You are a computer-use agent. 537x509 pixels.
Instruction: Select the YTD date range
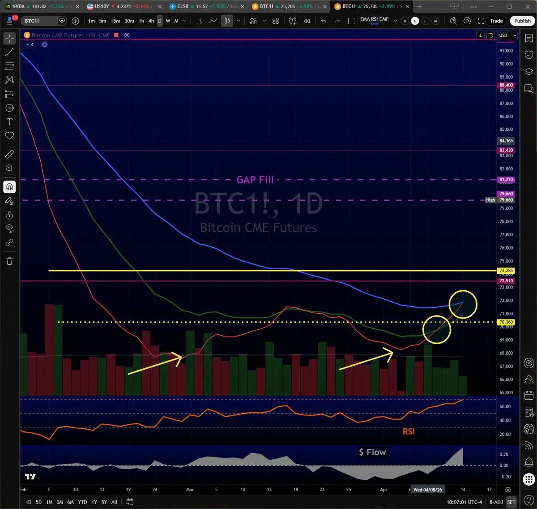pyautogui.click(x=82, y=502)
